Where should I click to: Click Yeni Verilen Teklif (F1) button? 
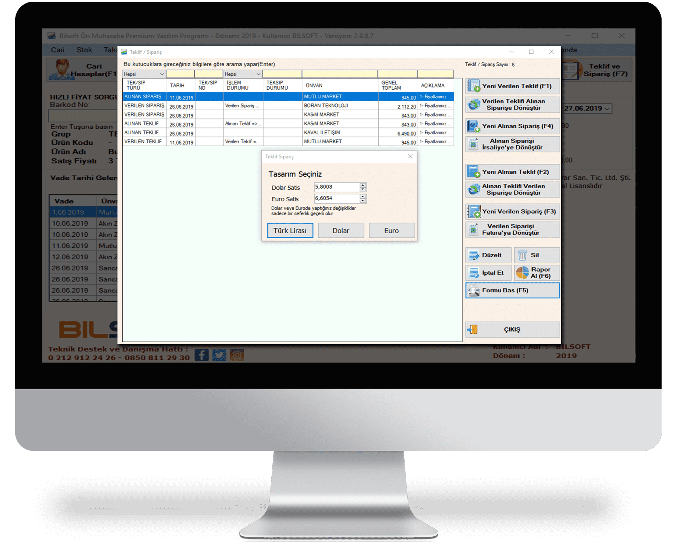click(512, 86)
